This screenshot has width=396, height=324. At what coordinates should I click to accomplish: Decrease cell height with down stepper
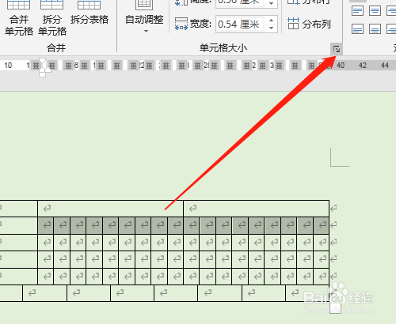272,4
